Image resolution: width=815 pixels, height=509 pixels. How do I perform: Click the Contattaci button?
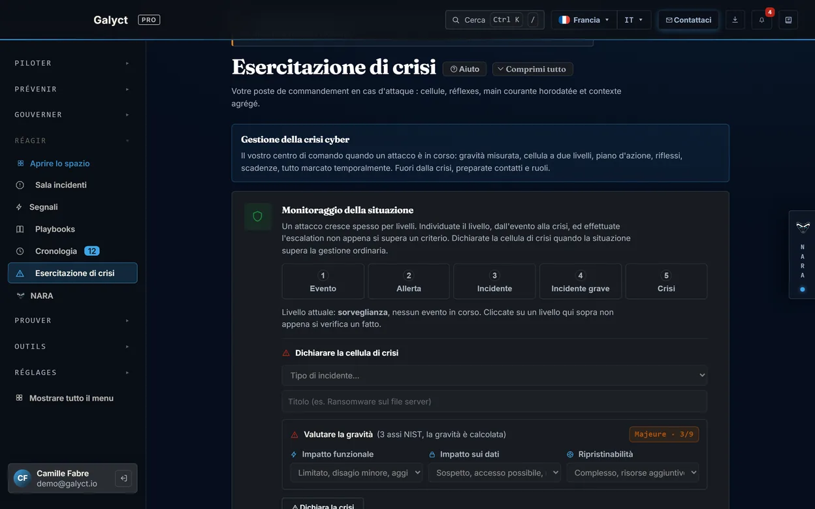pos(688,20)
